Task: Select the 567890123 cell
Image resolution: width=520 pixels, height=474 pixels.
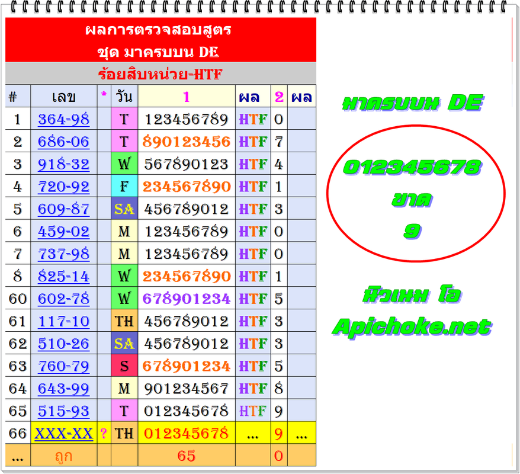Action: point(187,164)
